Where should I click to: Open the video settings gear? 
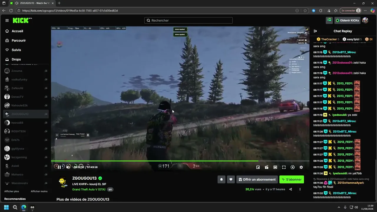[301, 167]
